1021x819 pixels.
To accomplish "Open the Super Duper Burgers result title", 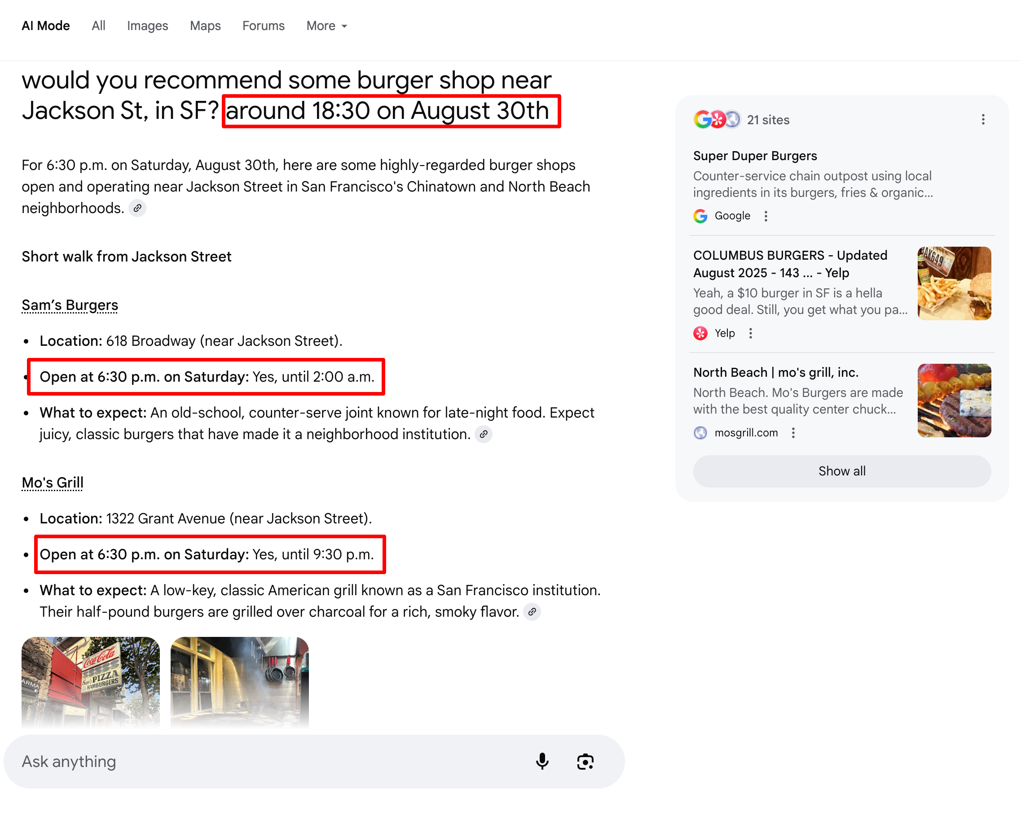I will (x=755, y=156).
